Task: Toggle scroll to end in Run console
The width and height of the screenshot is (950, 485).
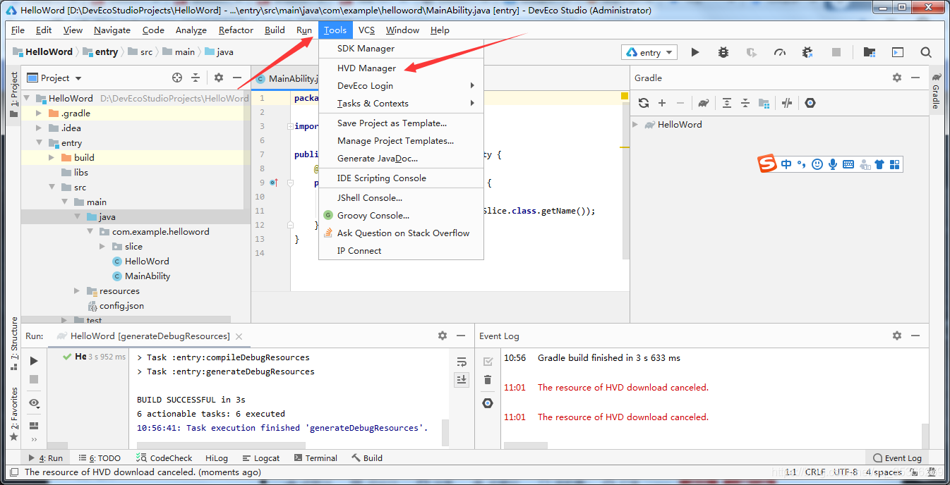Action: pyautogui.click(x=462, y=379)
